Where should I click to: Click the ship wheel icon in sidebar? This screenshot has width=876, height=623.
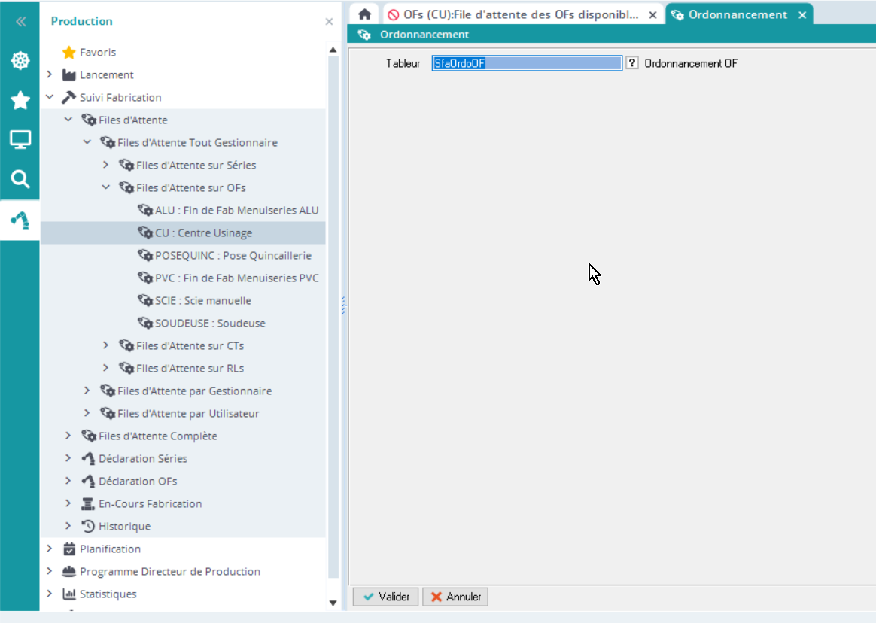coord(20,61)
